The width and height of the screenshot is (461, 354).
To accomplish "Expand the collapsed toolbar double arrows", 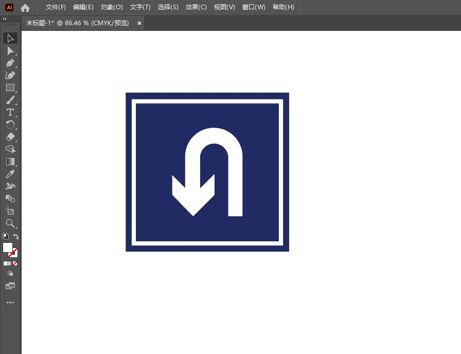I will pyautogui.click(x=5, y=19).
